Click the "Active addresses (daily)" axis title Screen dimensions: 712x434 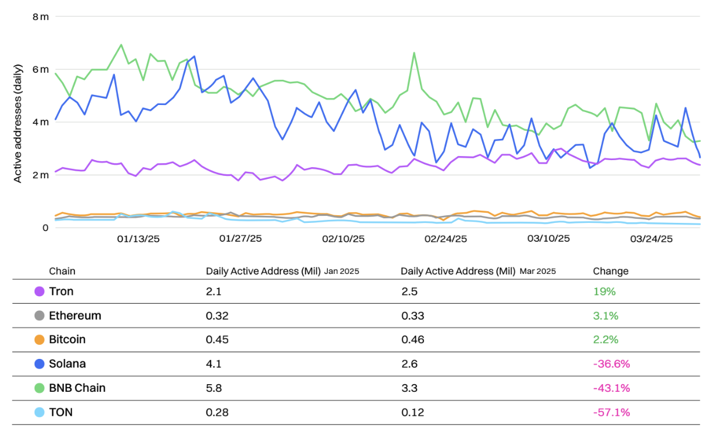(x=18, y=123)
